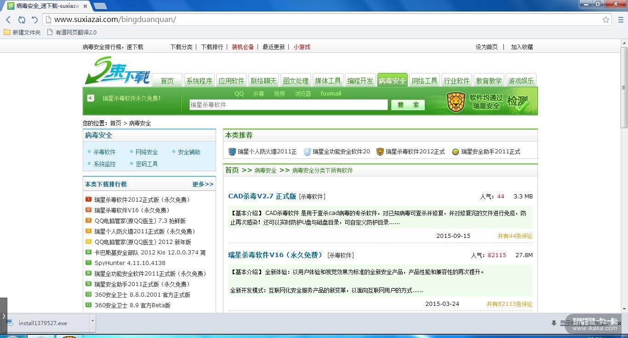The height and width of the screenshot is (338, 628).
Task: Open the CAD杀毒V2.7 正式版 link
Action: 262,196
